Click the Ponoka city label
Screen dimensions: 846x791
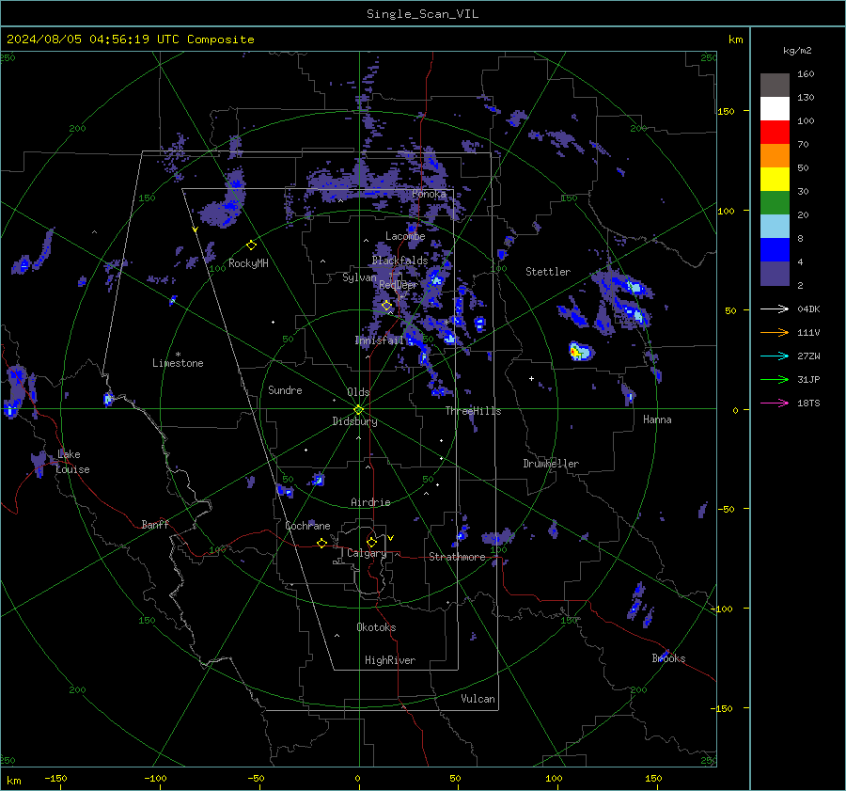click(429, 194)
